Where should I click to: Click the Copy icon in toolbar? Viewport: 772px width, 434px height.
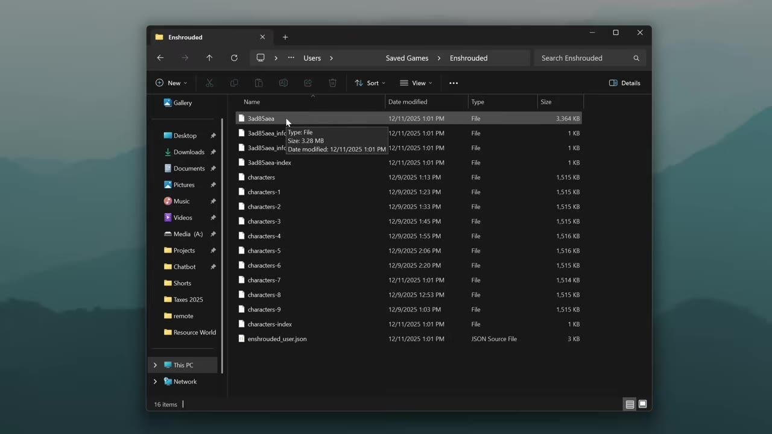click(x=234, y=83)
